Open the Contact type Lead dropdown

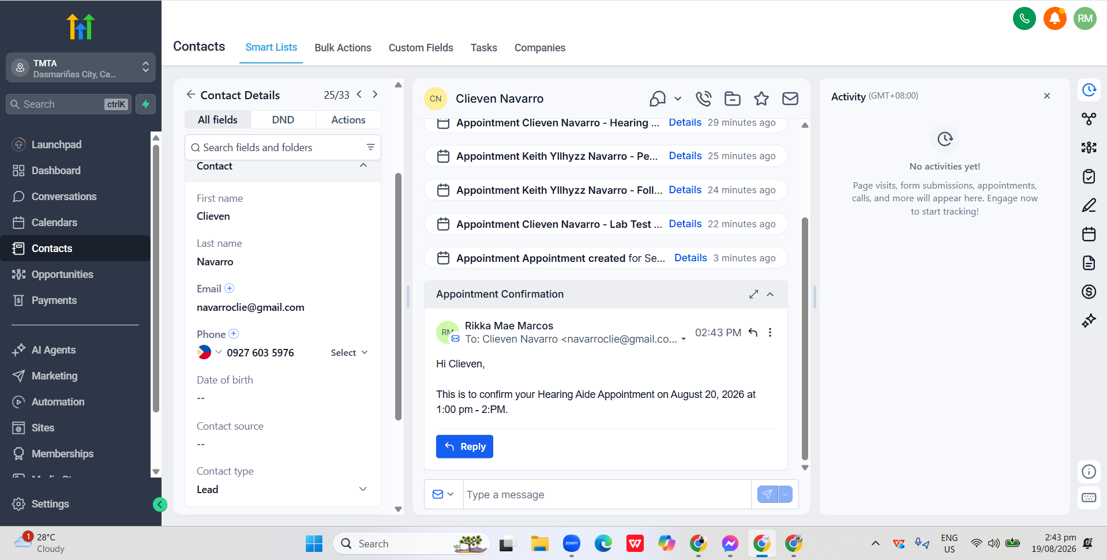tap(283, 489)
